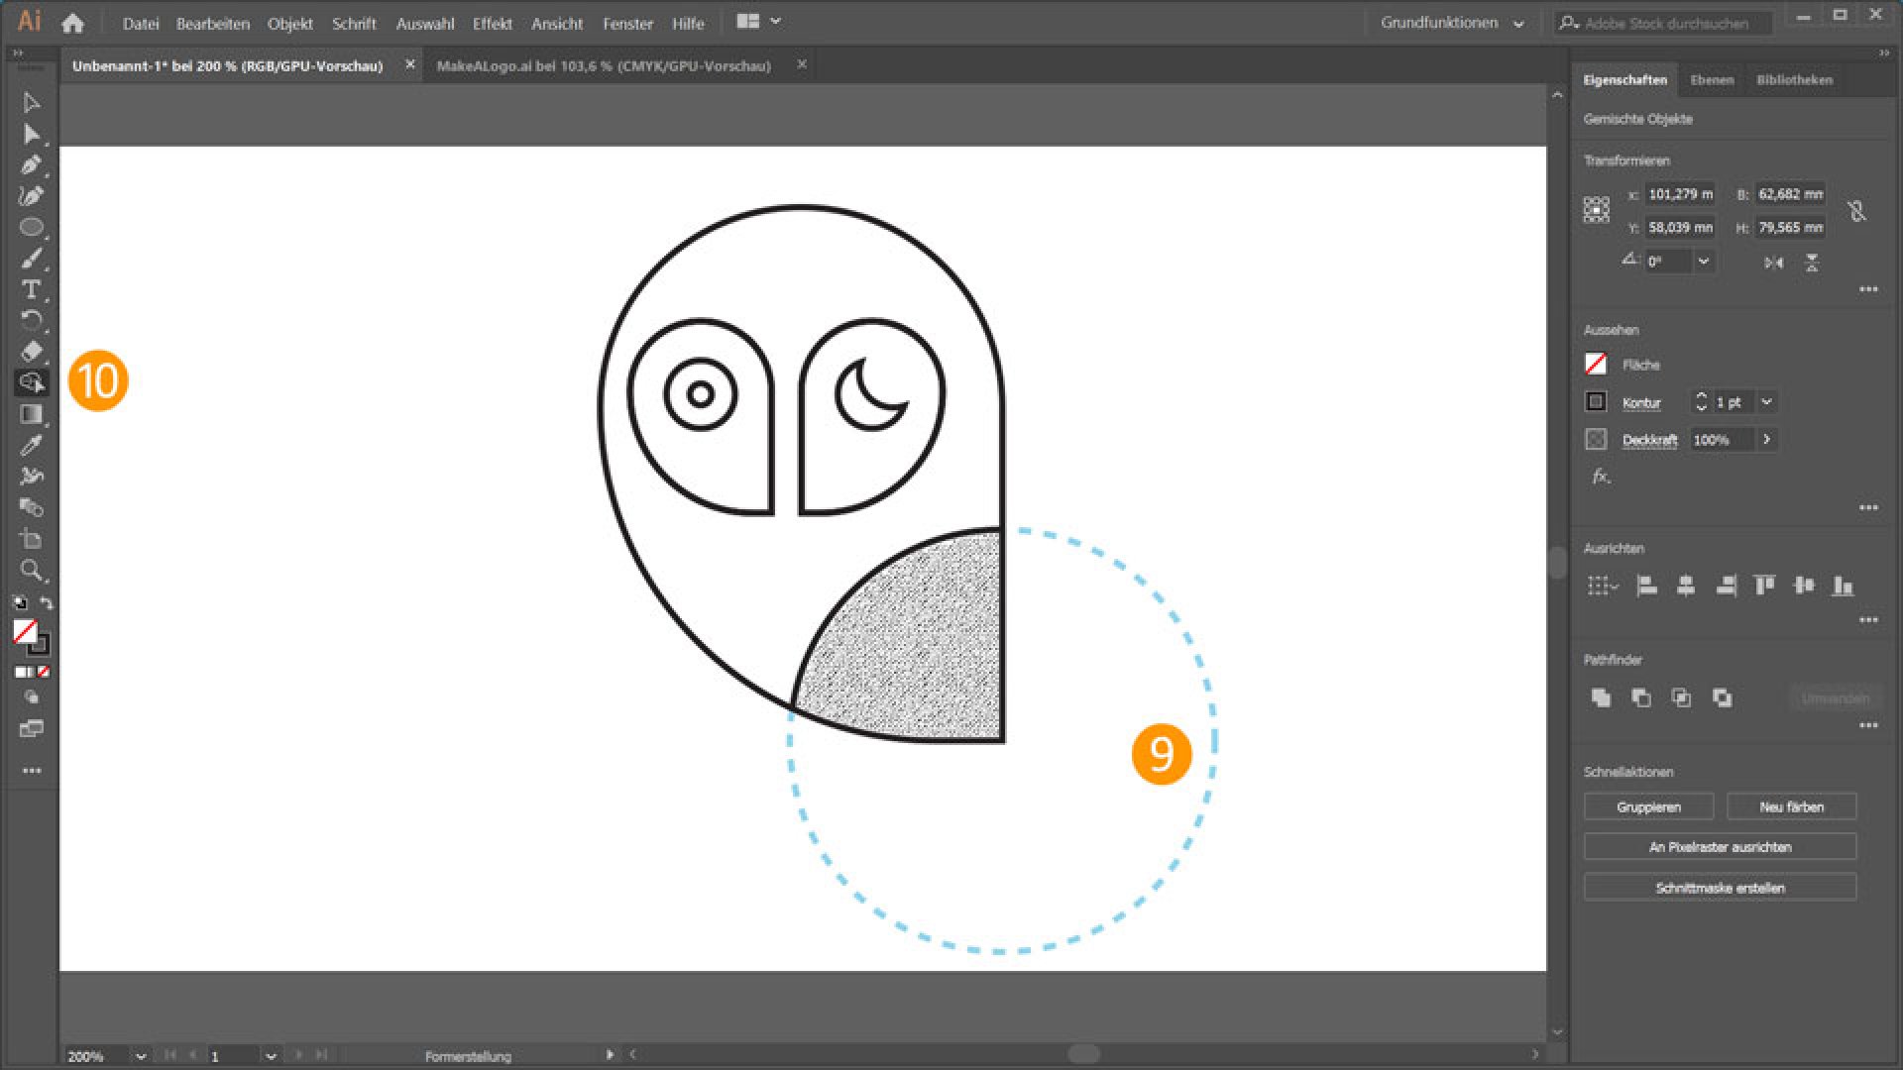Select the Direct Selection tool
This screenshot has height=1070, width=1903.
pos(31,134)
